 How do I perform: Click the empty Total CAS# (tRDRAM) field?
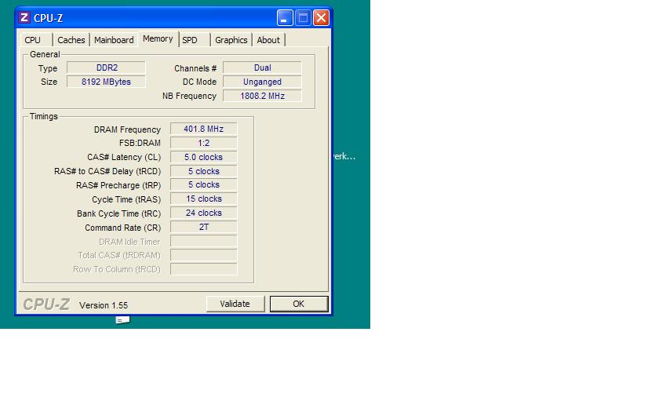click(204, 255)
